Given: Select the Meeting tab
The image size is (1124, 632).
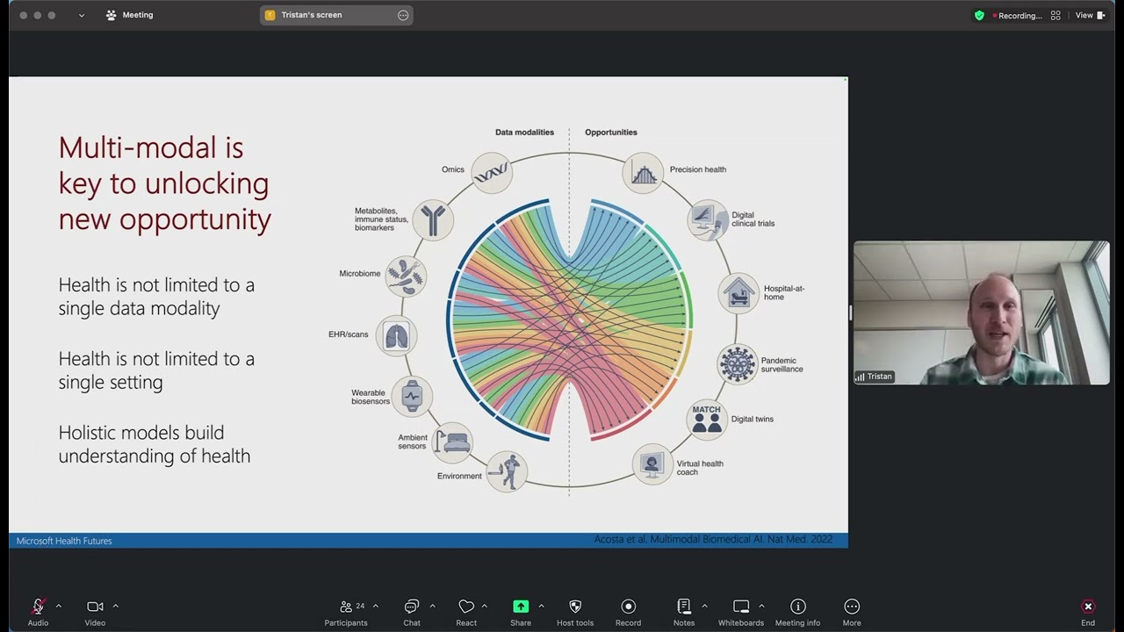Looking at the screenshot, I should pos(129,15).
